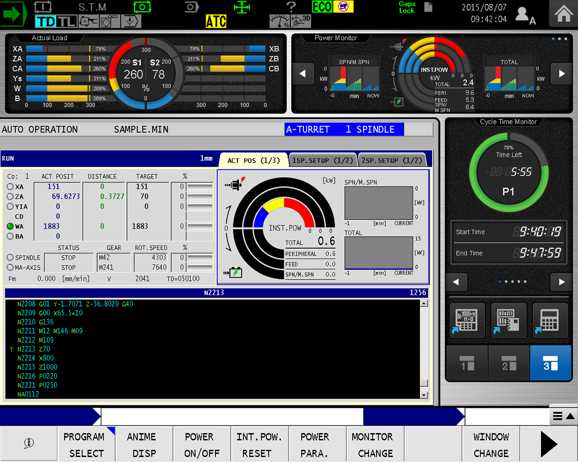Expand the menu list next to input line
Viewport: 578px width, 462px height.
click(563, 416)
